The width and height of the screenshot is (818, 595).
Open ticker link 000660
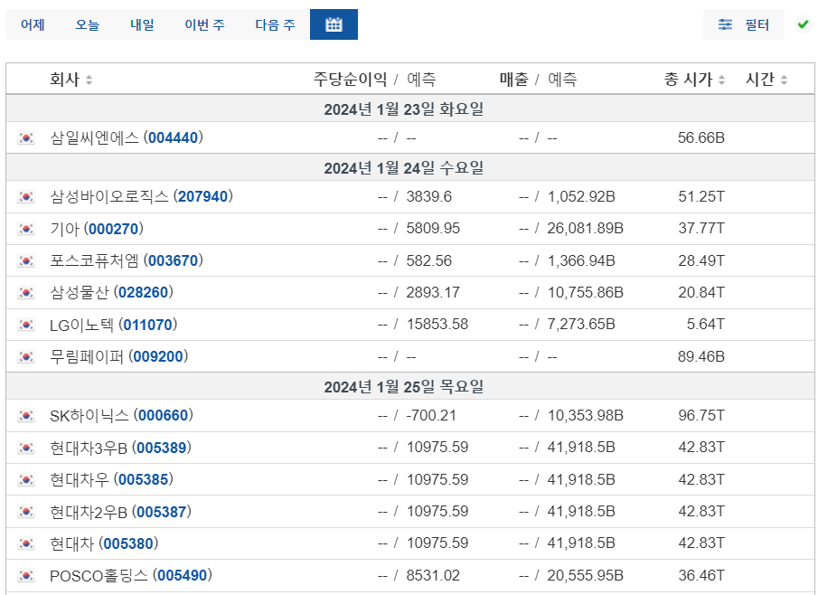tap(163, 416)
